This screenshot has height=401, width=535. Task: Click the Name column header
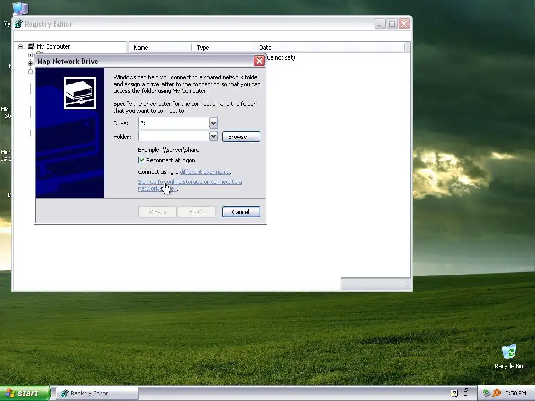[160, 48]
